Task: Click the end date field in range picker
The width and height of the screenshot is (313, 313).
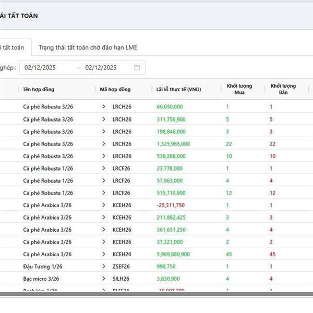Action: (x=101, y=67)
